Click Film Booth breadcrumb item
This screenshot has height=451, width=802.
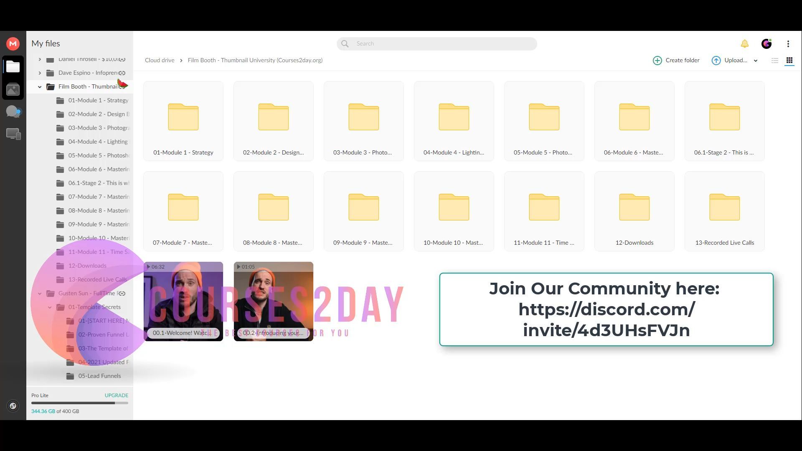click(255, 60)
